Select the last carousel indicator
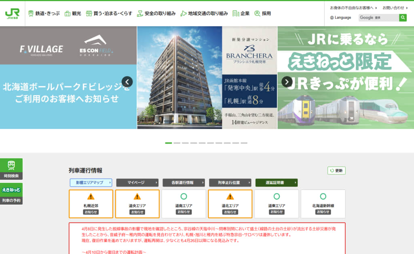Screen dimensions: 414x254 pos(244,143)
